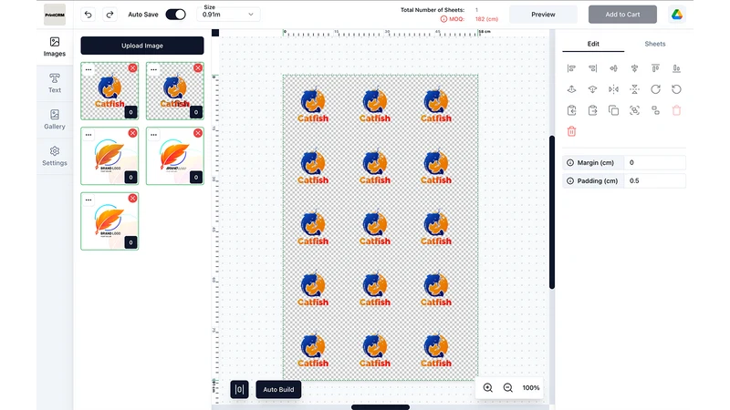
Task: Flip selection vertically
Action: pyautogui.click(x=634, y=89)
